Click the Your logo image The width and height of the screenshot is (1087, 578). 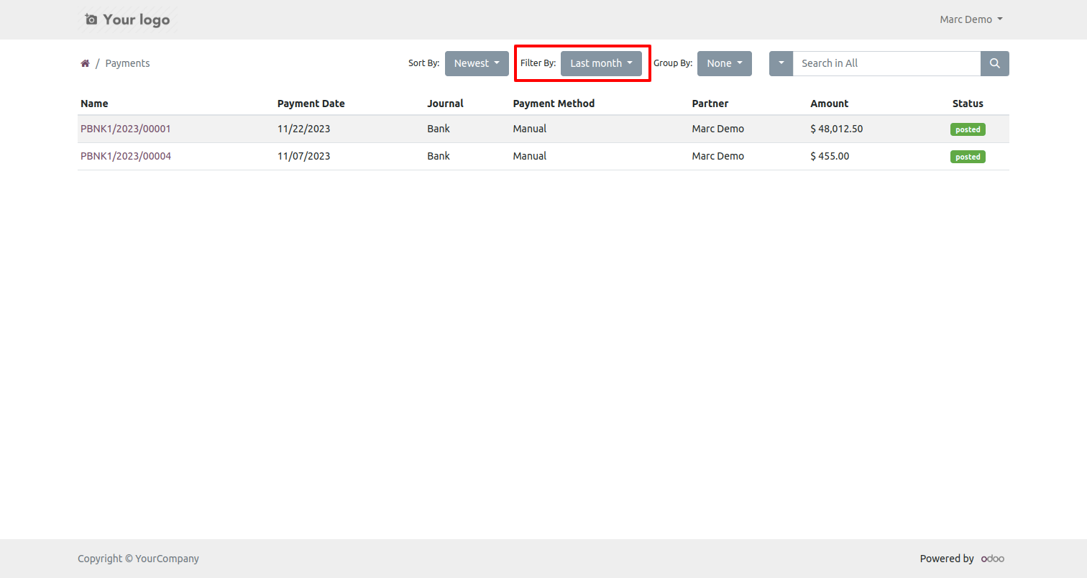(x=127, y=19)
